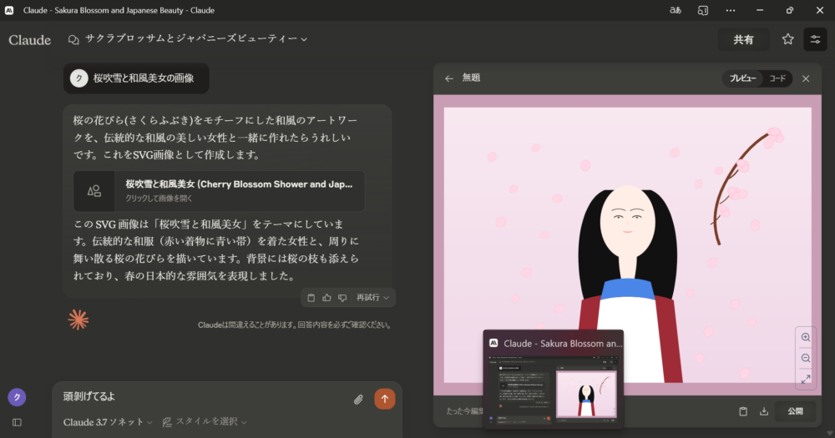835x438 pixels.
Task: Expand the 再試行 retry menu
Action: (x=373, y=298)
